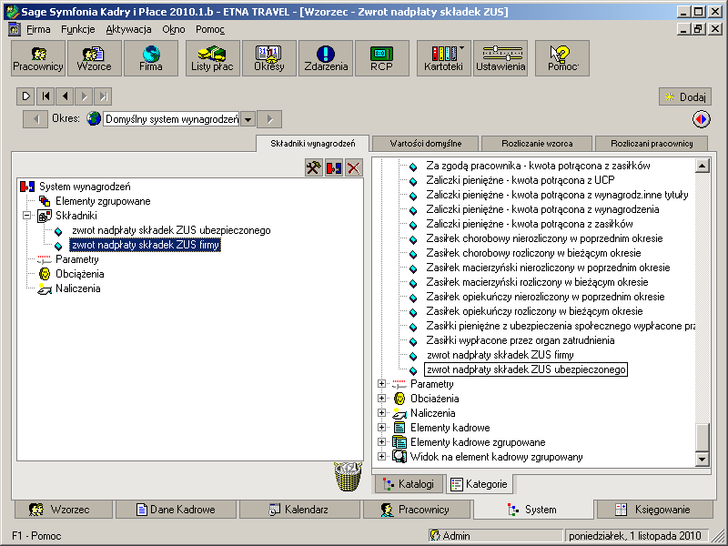Expand the Obciążenia node in right tree
Image resolution: width=728 pixels, height=546 pixels.
click(x=382, y=399)
